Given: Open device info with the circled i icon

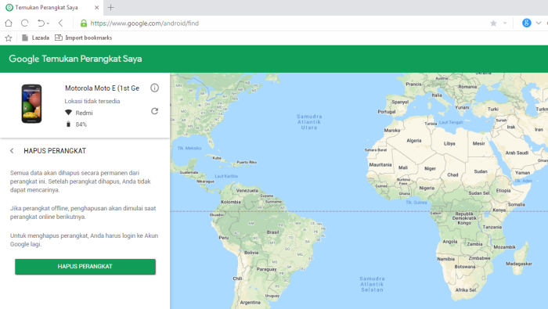Looking at the screenshot, I should [154, 88].
